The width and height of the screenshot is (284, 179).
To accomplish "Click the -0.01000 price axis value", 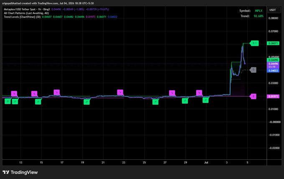I will [x=274, y=135].
